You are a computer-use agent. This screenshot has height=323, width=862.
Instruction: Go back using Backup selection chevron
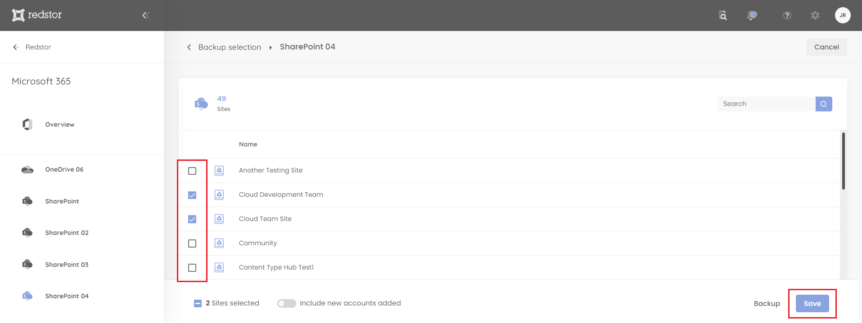[189, 47]
